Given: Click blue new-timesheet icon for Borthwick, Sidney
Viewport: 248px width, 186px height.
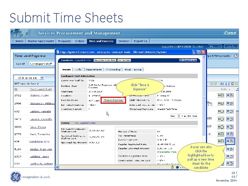Looking at the screenshot, I should click(230, 163).
